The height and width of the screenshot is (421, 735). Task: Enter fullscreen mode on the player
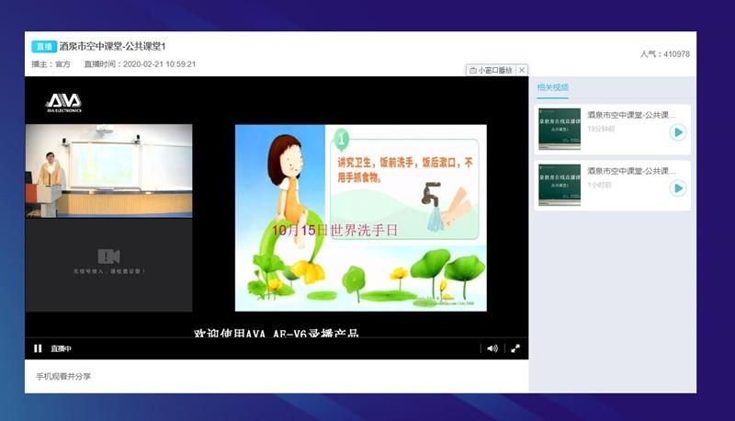(x=515, y=348)
